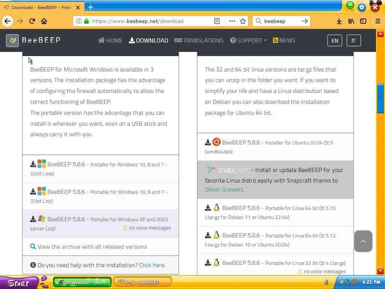The width and height of the screenshot is (385, 289).
Task: Click the blue vertical scrollbar thumb
Action: (x=380, y=98)
